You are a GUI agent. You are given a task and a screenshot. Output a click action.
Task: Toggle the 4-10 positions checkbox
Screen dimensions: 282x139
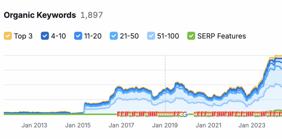45,36
